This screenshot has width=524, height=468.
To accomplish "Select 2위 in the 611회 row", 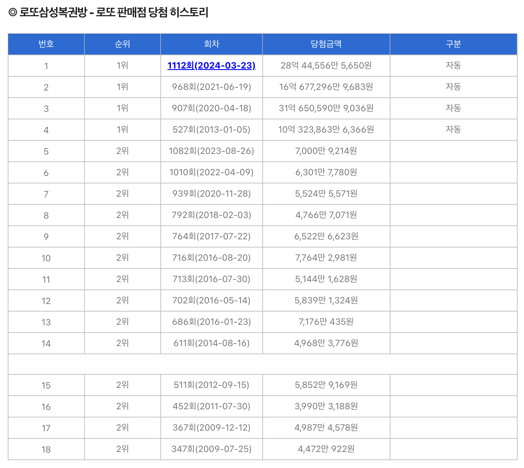I will (x=122, y=343).
